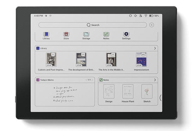
Task: Open Today's Memo handwritten note
Action: click(x=65, y=94)
